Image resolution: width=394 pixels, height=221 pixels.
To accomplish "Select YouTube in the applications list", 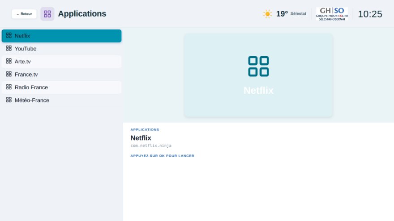I will click(x=62, y=49).
